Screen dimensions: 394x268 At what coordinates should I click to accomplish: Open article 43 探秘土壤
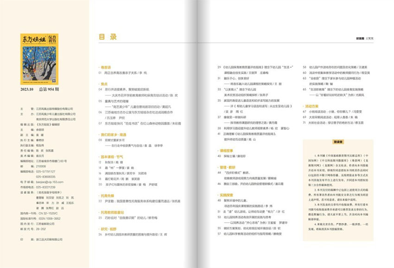(233, 156)
